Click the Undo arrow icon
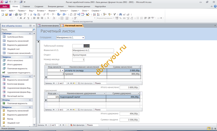The height and width of the screenshot is (131, 217). [48, 14]
